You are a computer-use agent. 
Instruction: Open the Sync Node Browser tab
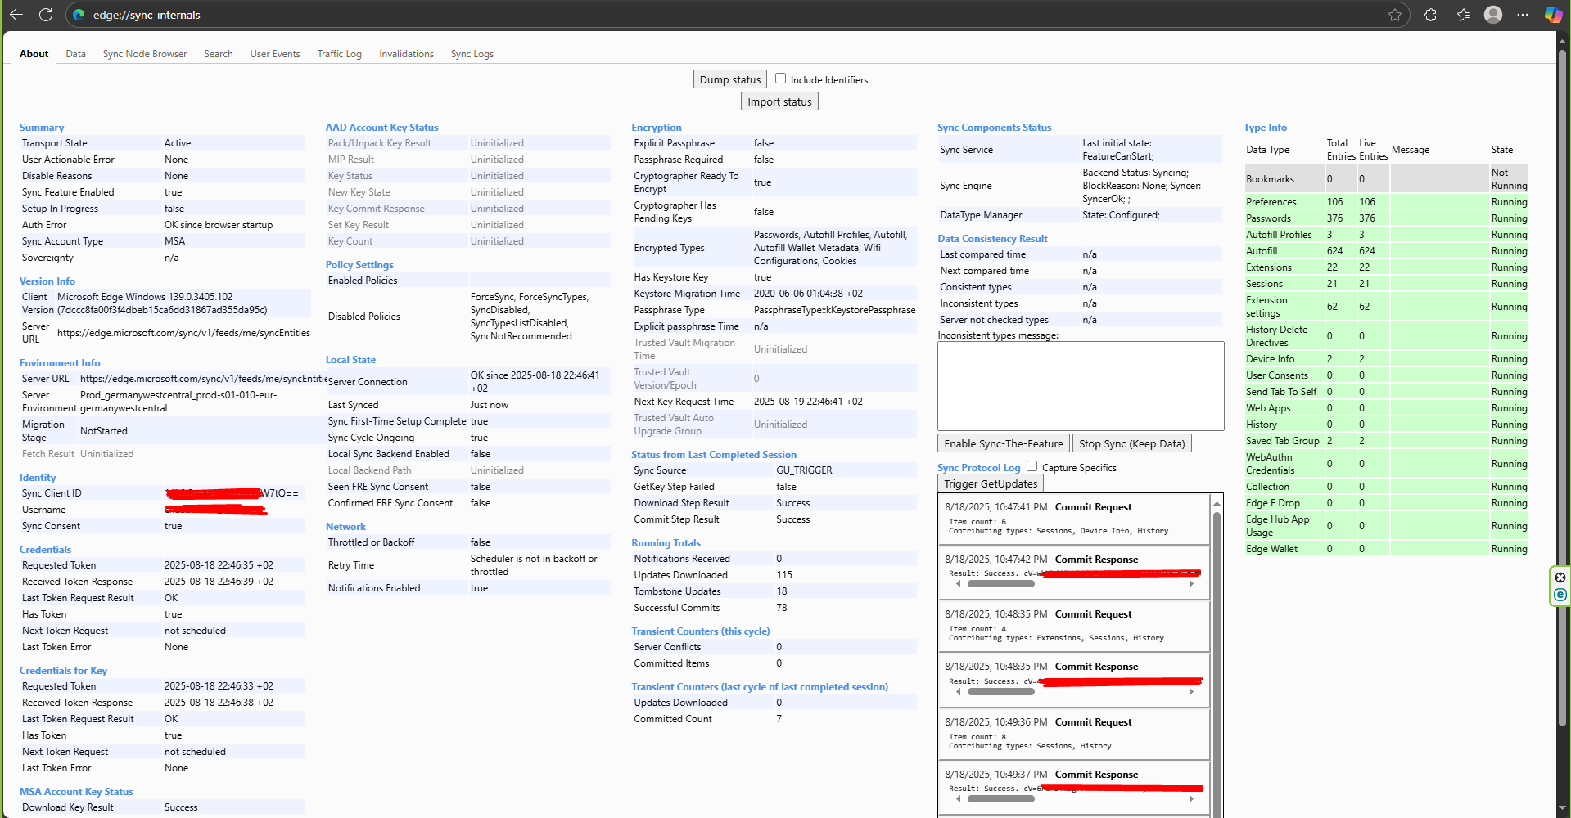145,54
